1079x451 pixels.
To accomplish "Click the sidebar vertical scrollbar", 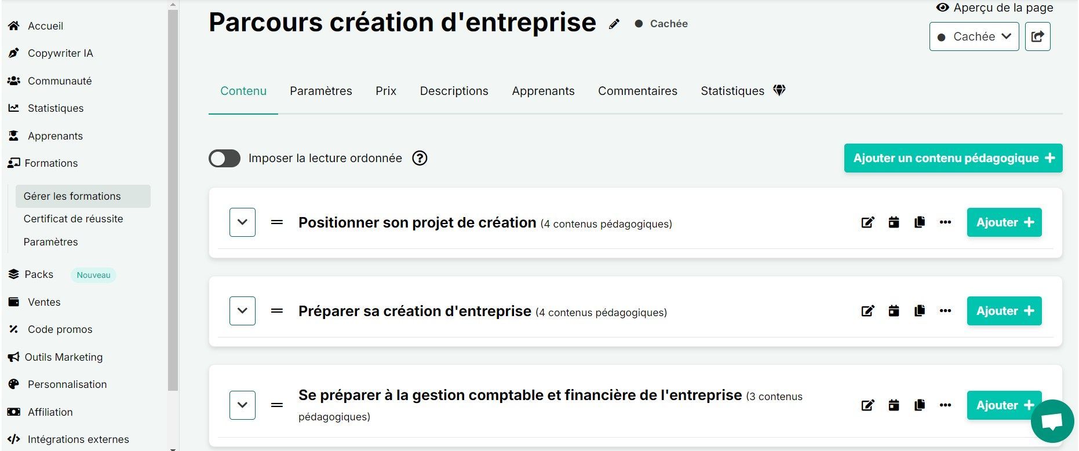I will [173, 197].
